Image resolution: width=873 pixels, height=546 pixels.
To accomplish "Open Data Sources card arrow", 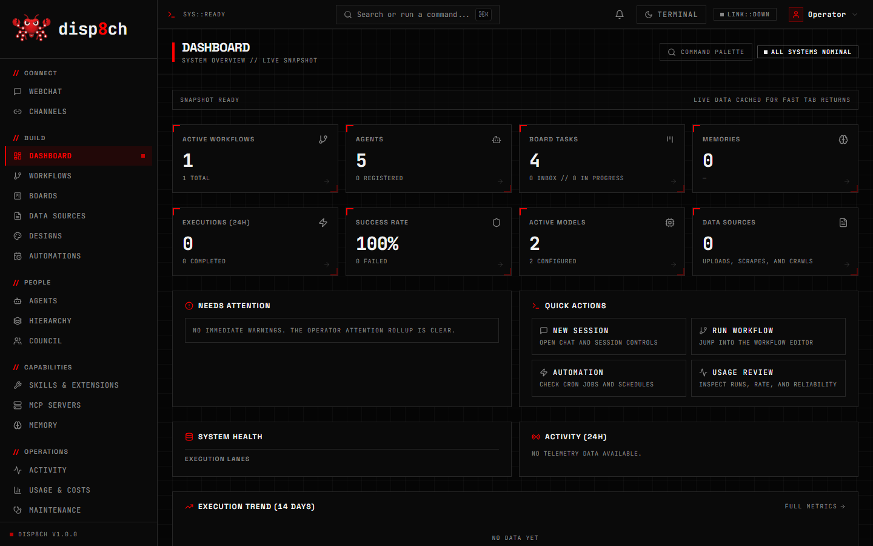I will (847, 264).
